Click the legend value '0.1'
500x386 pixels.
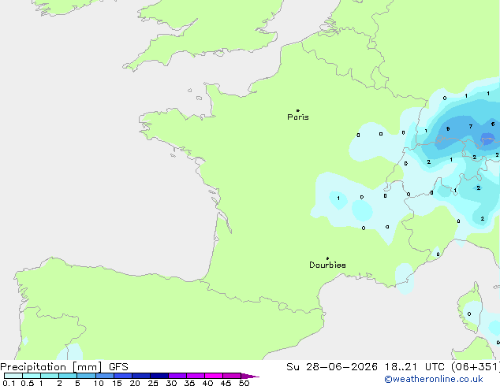click(x=9, y=383)
